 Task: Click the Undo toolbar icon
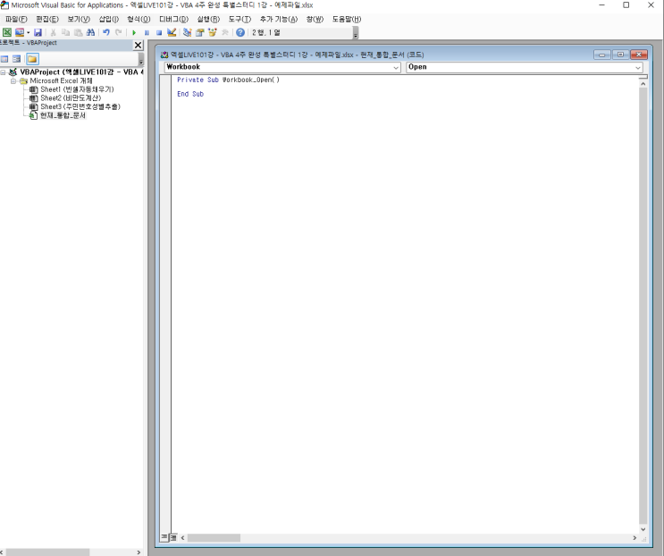pos(105,32)
